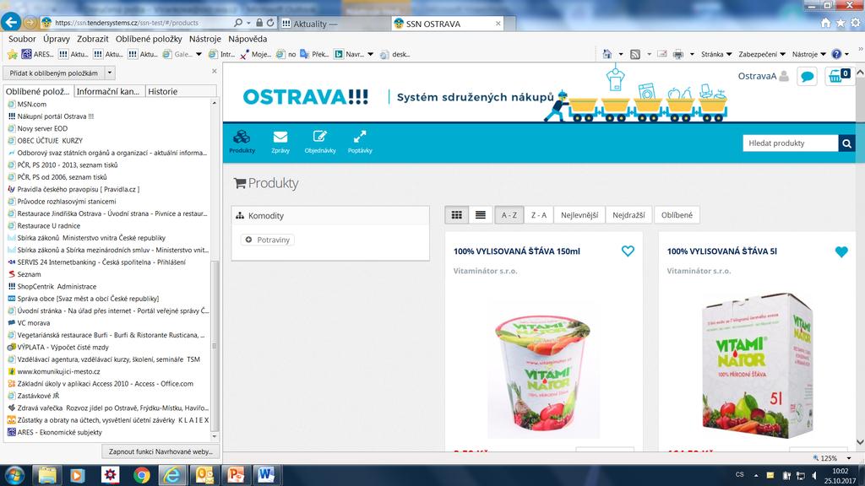Open Seznam in favorites list
Screen dimensions: 865x486
[x=29, y=274]
